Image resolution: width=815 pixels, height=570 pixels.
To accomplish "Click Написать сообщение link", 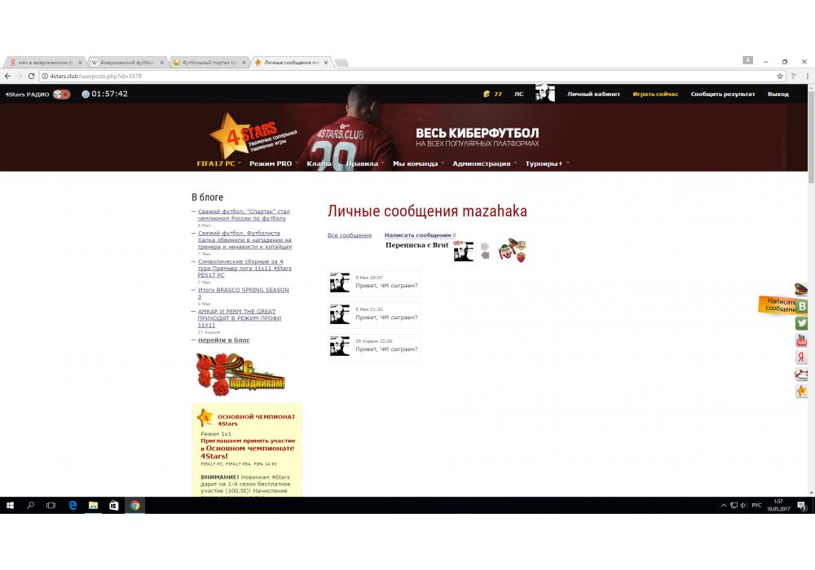I will 420,235.
